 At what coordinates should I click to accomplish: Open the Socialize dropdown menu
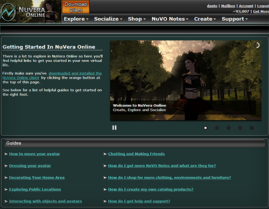tap(108, 19)
